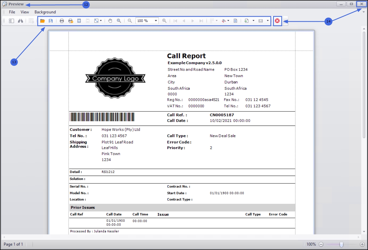
Task: Open Page Setup from the toolbar
Action: [x=79, y=21]
